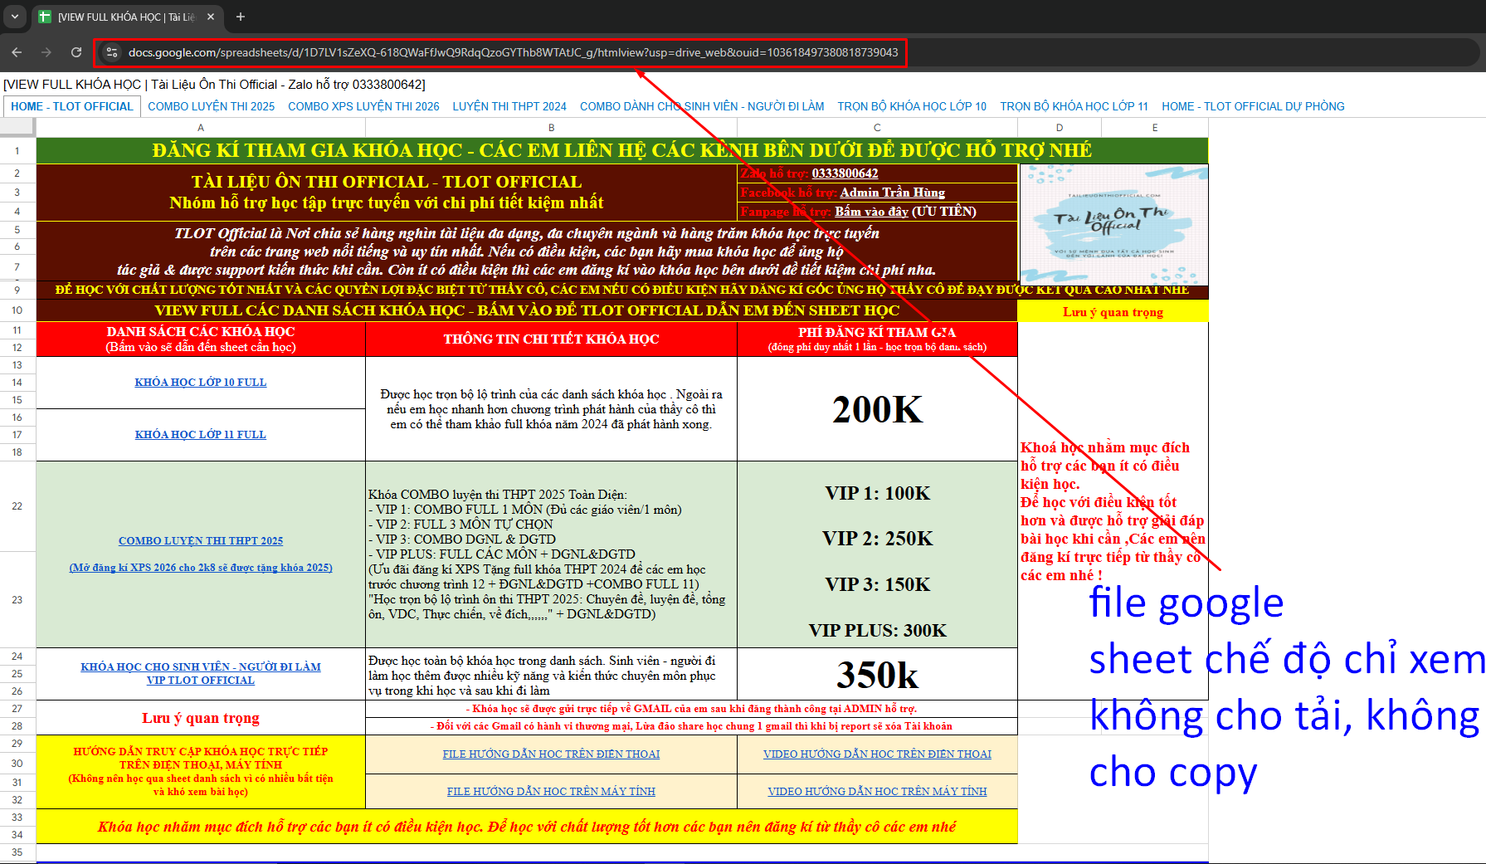The height and width of the screenshot is (864, 1486).
Task: Open VIDEO HƯỚNG DẪN HỌC TRÊN MÁY TÍNH
Action: (x=877, y=792)
